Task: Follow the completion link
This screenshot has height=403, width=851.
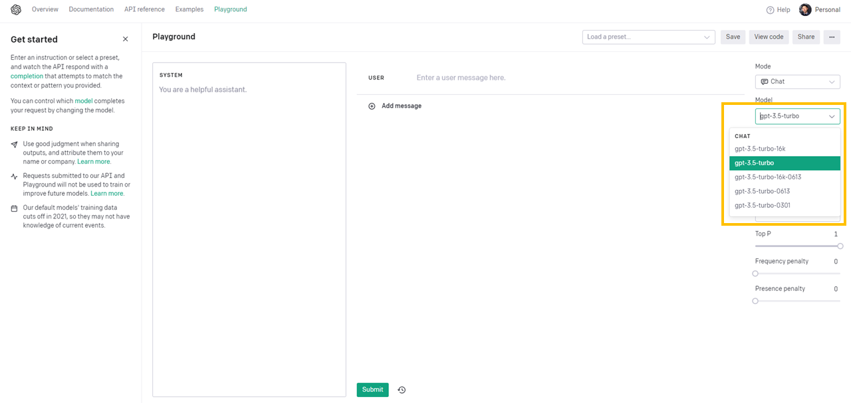Action: [27, 76]
